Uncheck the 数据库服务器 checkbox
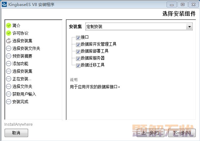Image resolution: width=200 pixels, height=141 pixels. click(x=78, y=59)
